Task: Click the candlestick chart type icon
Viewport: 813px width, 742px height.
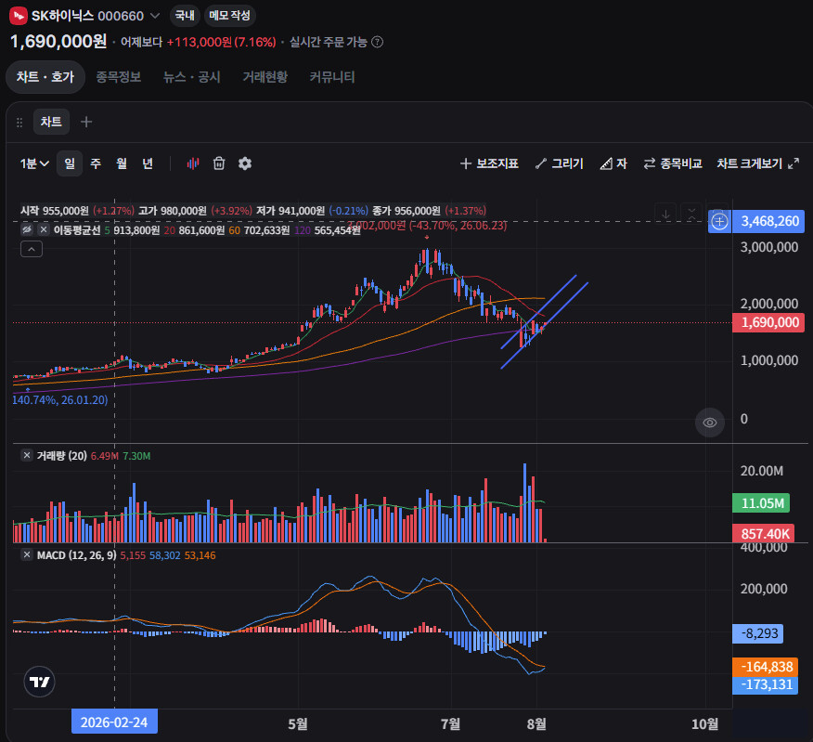Action: [x=193, y=164]
